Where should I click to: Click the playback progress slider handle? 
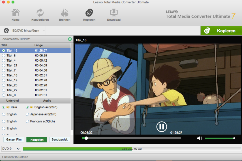pyautogui.click(x=86, y=138)
